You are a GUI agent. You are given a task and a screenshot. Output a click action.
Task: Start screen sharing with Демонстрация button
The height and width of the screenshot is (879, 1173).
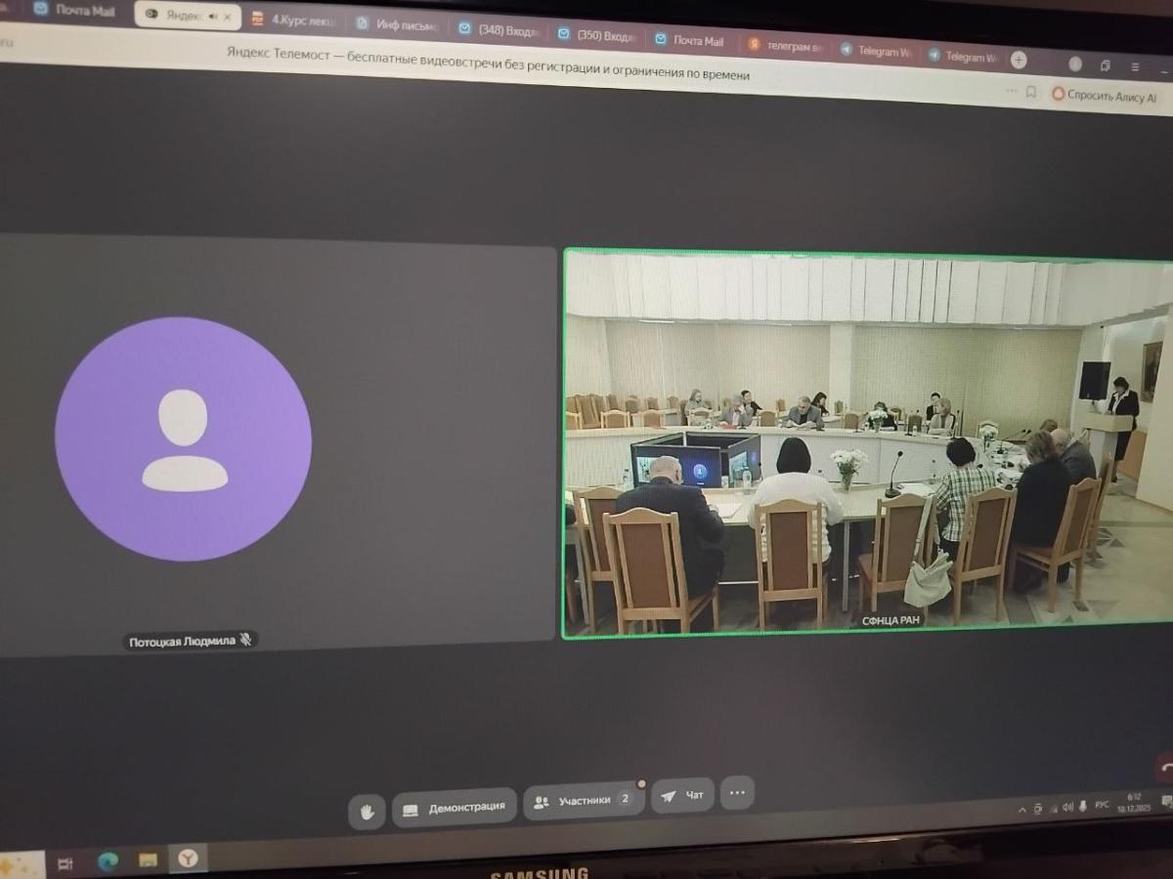pos(455,807)
